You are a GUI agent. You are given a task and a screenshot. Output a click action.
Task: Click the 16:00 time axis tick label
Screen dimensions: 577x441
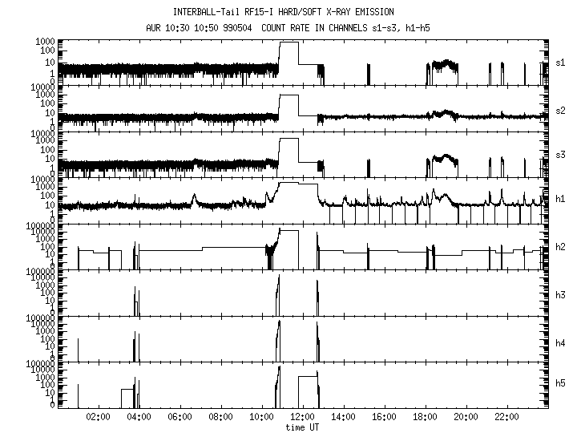click(384, 417)
